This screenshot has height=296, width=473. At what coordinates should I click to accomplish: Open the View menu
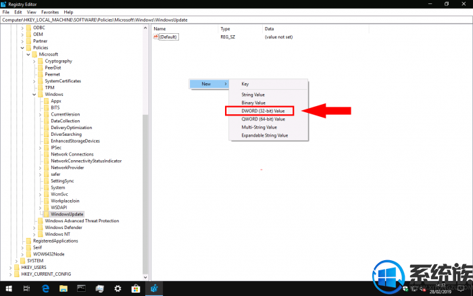(x=31, y=12)
